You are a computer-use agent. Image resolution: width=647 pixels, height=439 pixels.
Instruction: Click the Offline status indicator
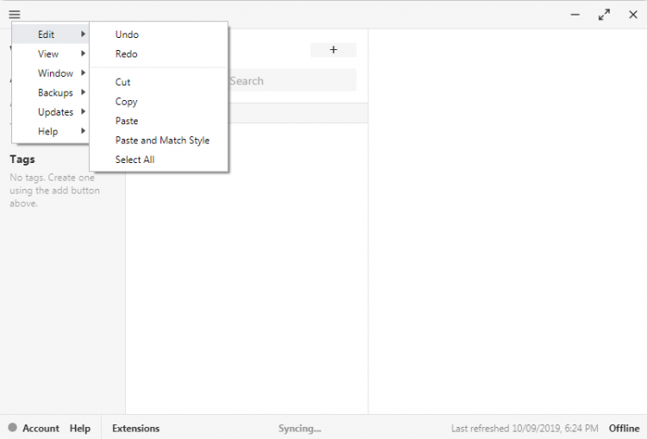[x=624, y=429]
